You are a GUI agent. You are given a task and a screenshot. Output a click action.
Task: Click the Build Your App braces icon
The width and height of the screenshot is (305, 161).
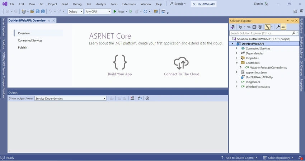click(120, 62)
